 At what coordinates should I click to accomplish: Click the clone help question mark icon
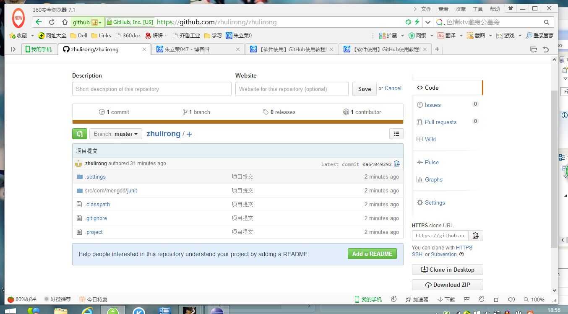click(461, 254)
